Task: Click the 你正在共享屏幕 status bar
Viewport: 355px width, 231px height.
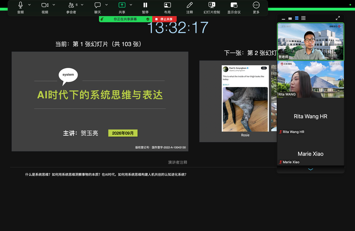Action: [125, 19]
